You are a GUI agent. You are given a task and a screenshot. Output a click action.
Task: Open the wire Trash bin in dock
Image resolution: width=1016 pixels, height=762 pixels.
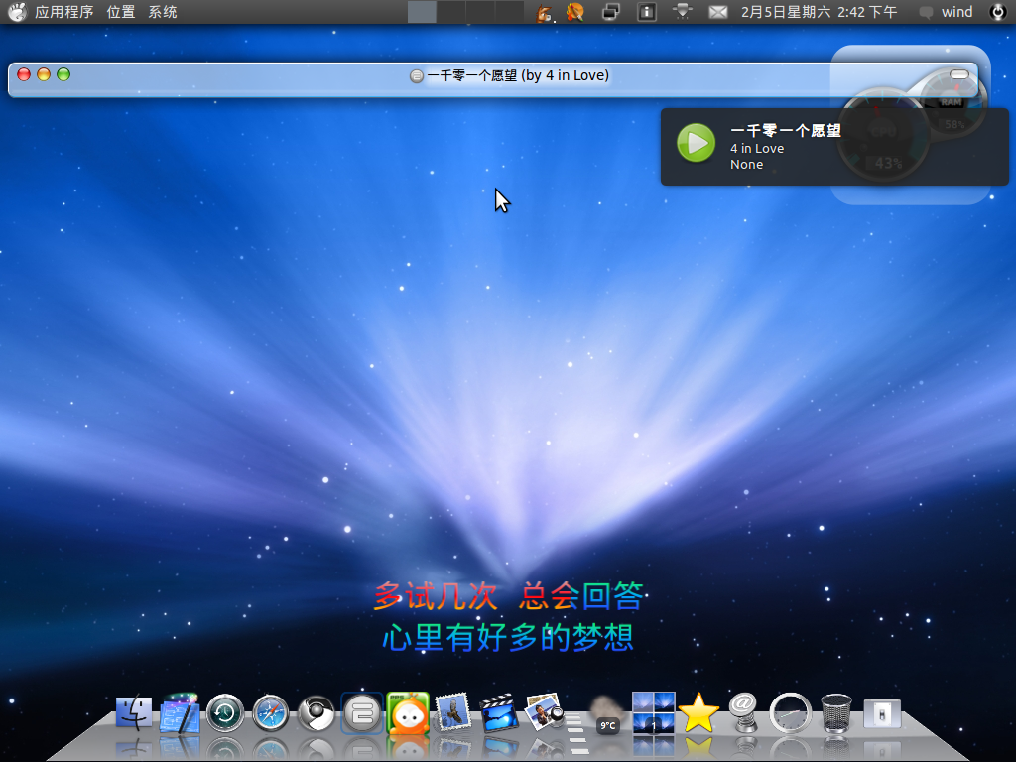click(835, 713)
